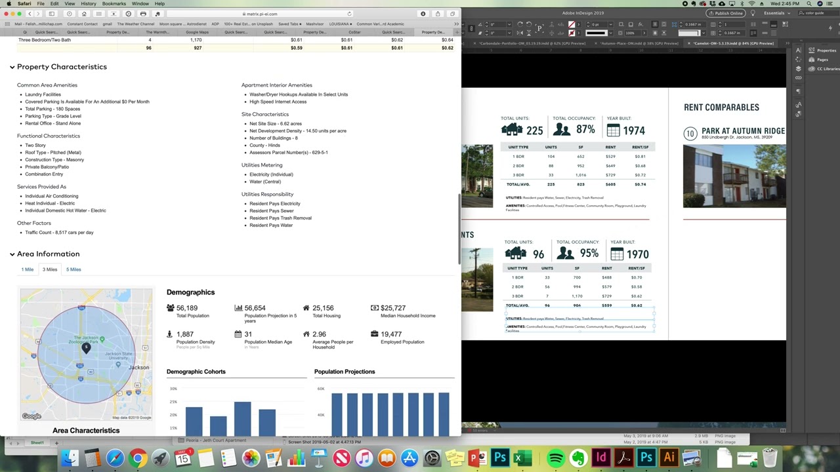Close the Camelot-OM InDesign document tab
This screenshot has width=840, height=472.
(x=688, y=43)
